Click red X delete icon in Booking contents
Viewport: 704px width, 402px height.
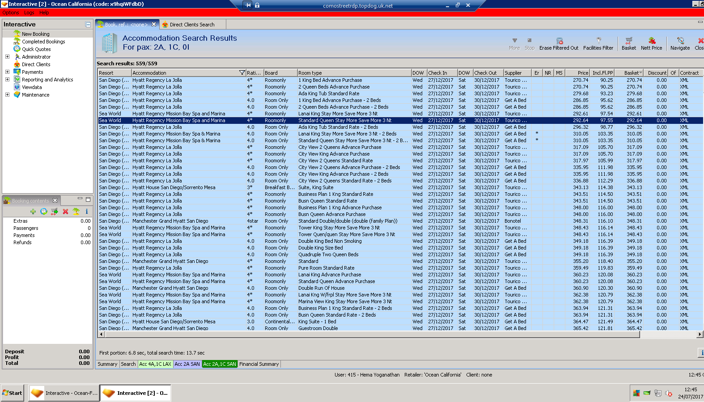pos(65,212)
